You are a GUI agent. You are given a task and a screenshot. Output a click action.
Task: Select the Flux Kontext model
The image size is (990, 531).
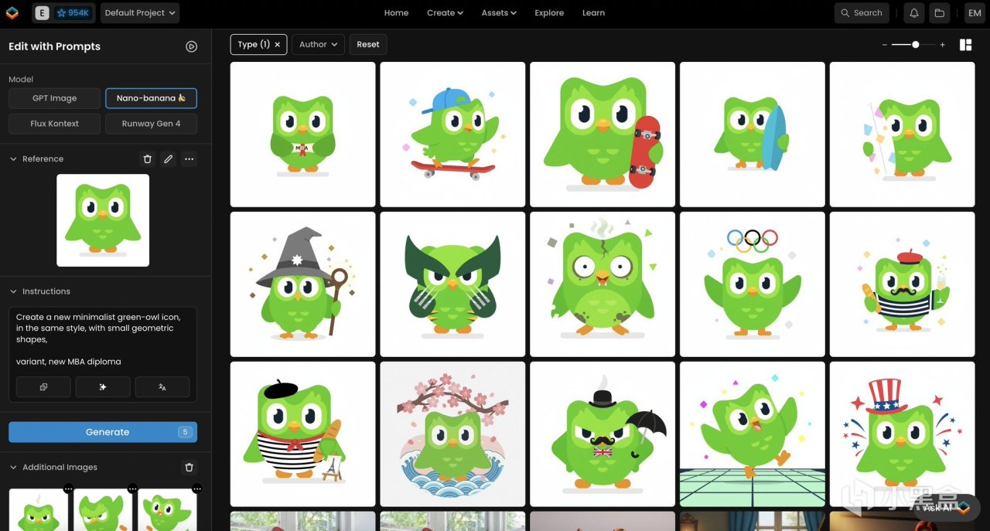(54, 124)
